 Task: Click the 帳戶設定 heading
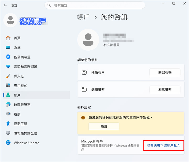click(84, 107)
